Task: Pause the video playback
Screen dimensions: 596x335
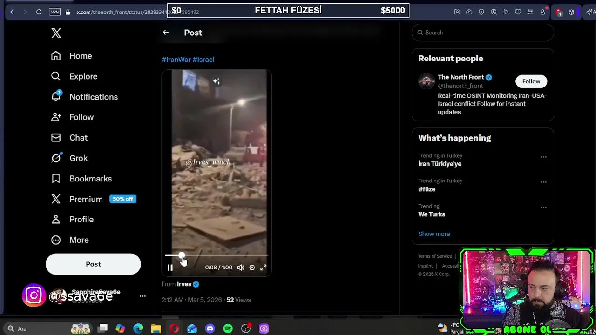Action: [x=170, y=268]
